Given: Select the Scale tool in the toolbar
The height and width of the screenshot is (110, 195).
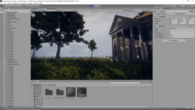Looking at the screenshot, I should coord(12,6).
